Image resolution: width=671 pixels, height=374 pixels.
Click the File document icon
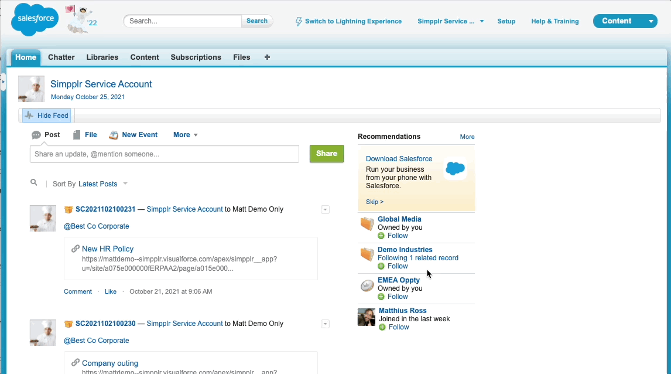tap(77, 135)
